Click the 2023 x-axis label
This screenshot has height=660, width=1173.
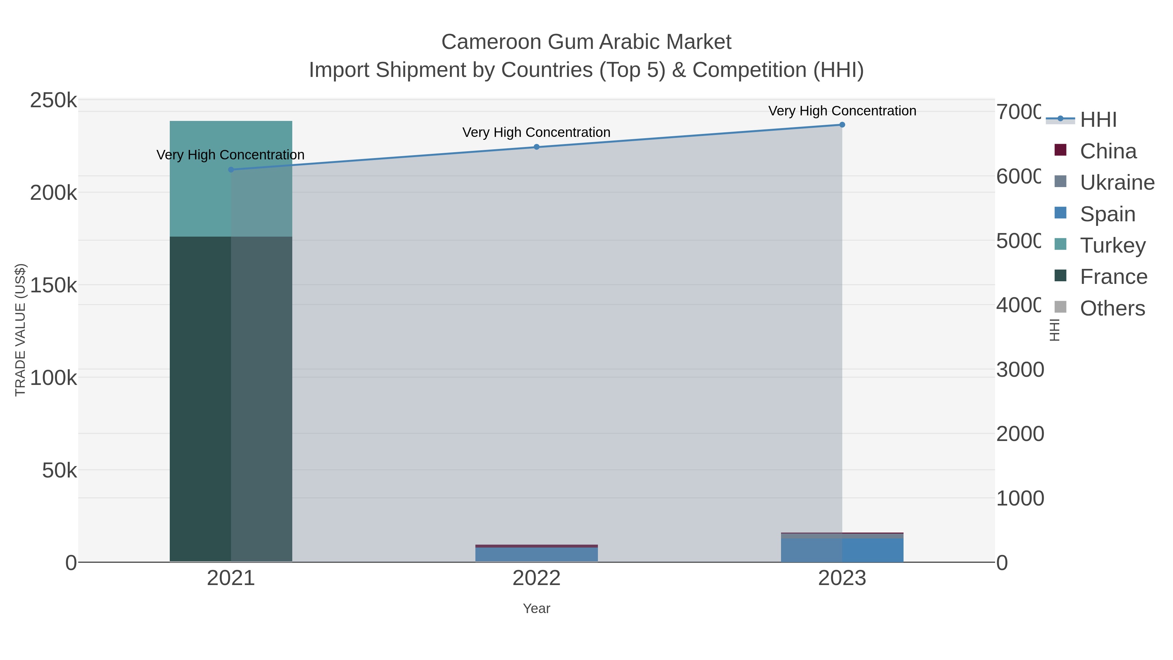(842, 578)
